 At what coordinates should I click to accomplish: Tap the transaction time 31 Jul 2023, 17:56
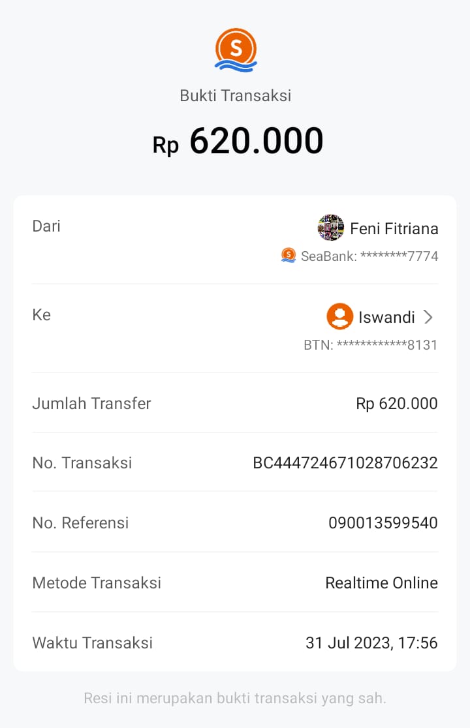[x=371, y=643]
